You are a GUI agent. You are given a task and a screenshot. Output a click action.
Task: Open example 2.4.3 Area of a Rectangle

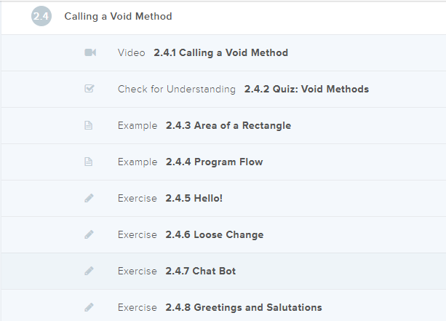[228, 125]
